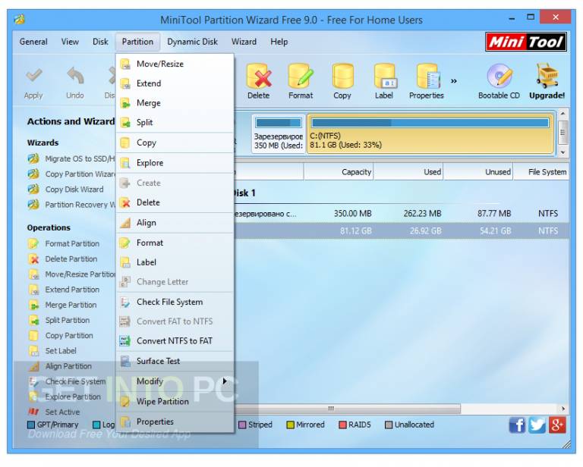583x467 pixels.
Task: Choose Align Partition in Operations
Action: click(60, 366)
